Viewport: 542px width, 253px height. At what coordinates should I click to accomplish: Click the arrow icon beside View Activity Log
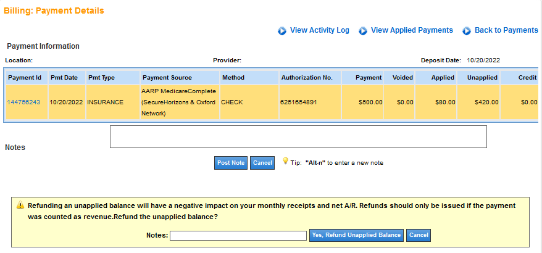pyautogui.click(x=282, y=31)
